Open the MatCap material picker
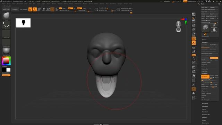 point(6,51)
